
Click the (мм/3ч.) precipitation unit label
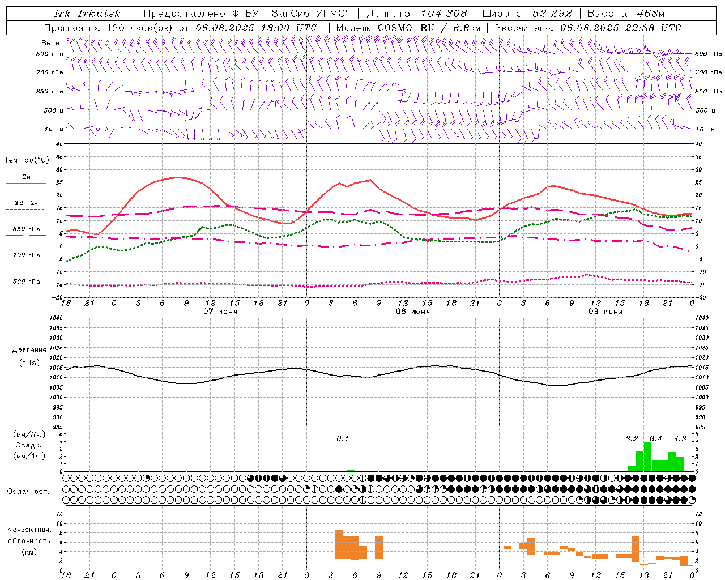point(29,434)
